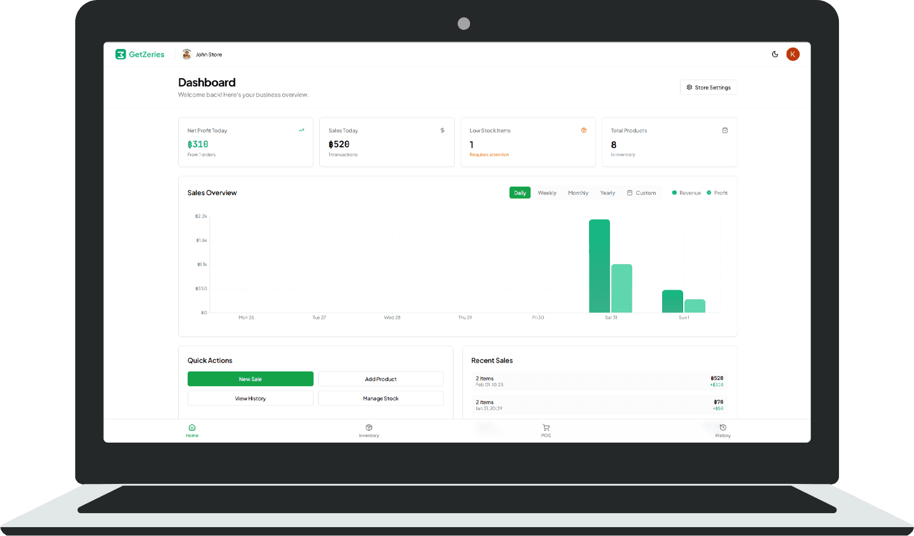Switch to the Weekly sales view
The height and width of the screenshot is (536, 914).
tap(546, 192)
